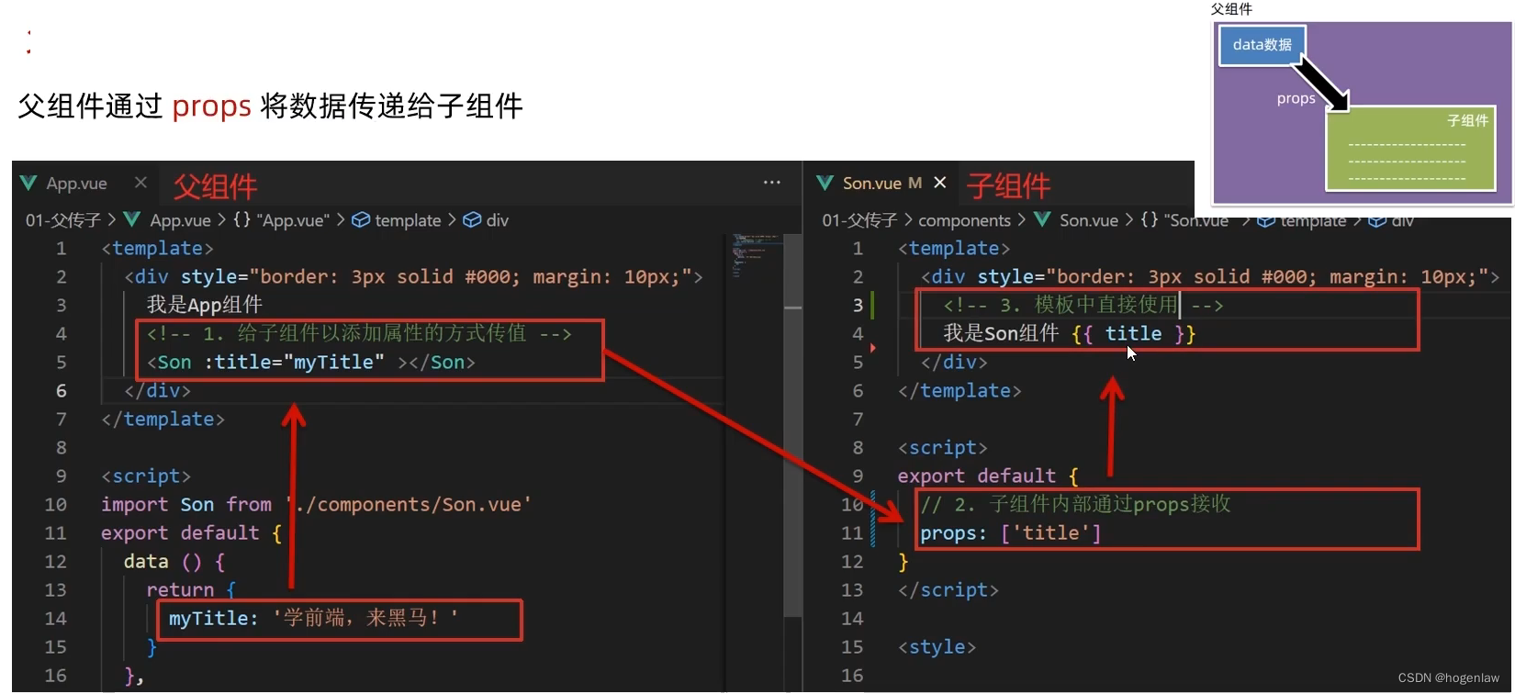Open the "App.vue" braces breadcrumb segment
Screen dimensions: 1515x694
pyautogui.click(x=281, y=220)
